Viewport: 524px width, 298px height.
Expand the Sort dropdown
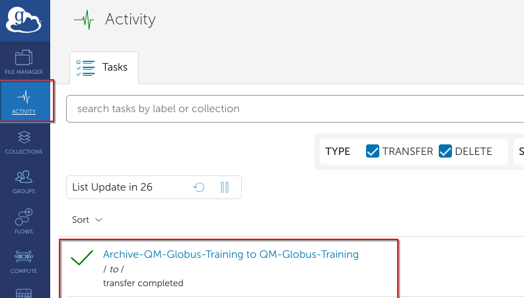tap(87, 220)
